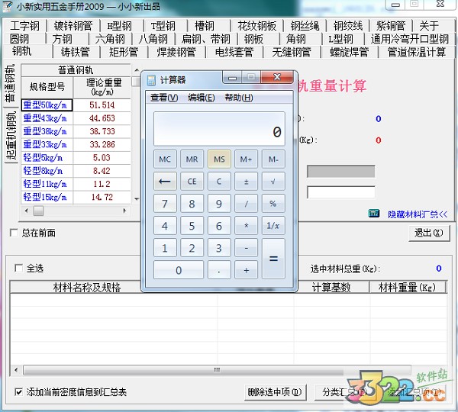This screenshot has height=412, width=458.
Task: Click the 材料重量(Kg) column header
Action: (408, 287)
